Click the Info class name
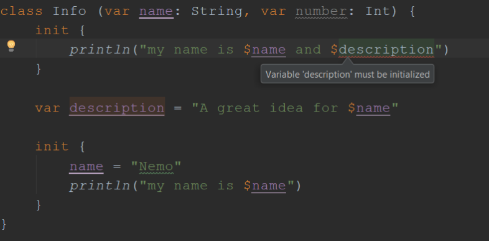This screenshot has height=241, width=489. click(69, 11)
